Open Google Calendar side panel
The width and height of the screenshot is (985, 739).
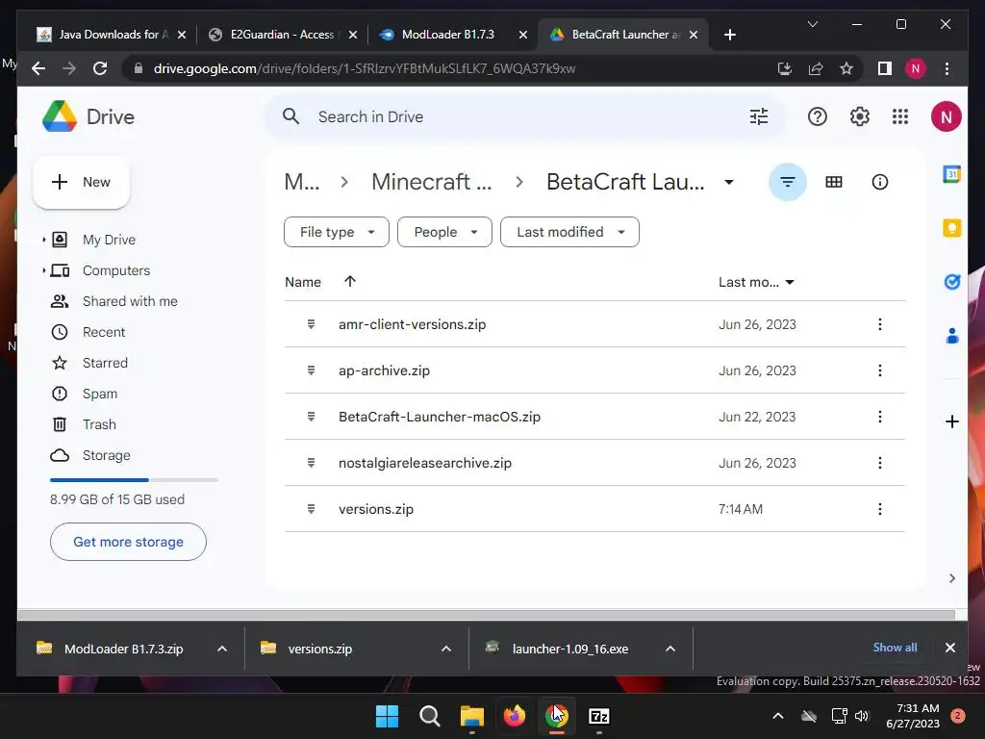tap(951, 173)
